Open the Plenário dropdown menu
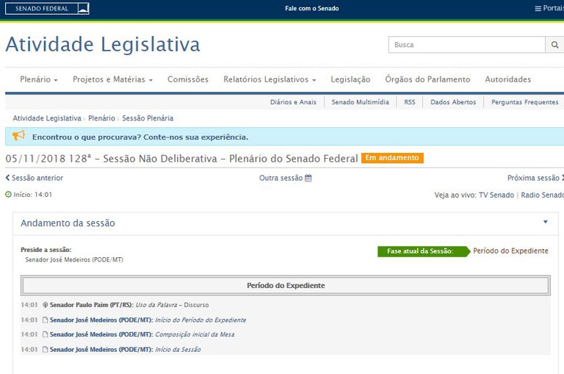Viewport: 564px width, 374px height. click(39, 79)
